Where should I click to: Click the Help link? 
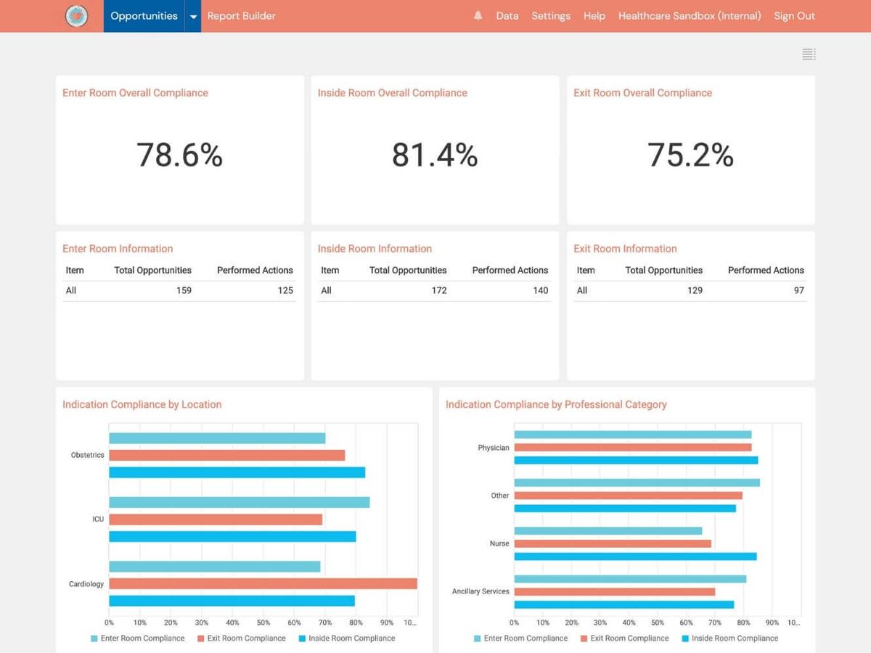pyautogui.click(x=594, y=15)
